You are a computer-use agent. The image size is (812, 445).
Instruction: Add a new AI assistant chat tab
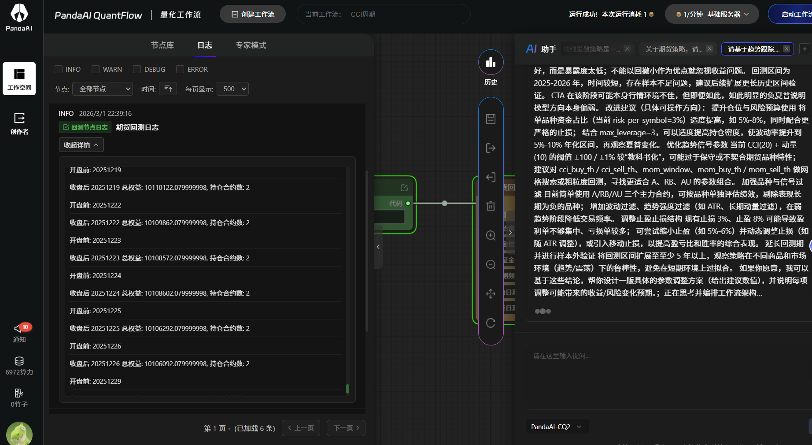pos(805,49)
